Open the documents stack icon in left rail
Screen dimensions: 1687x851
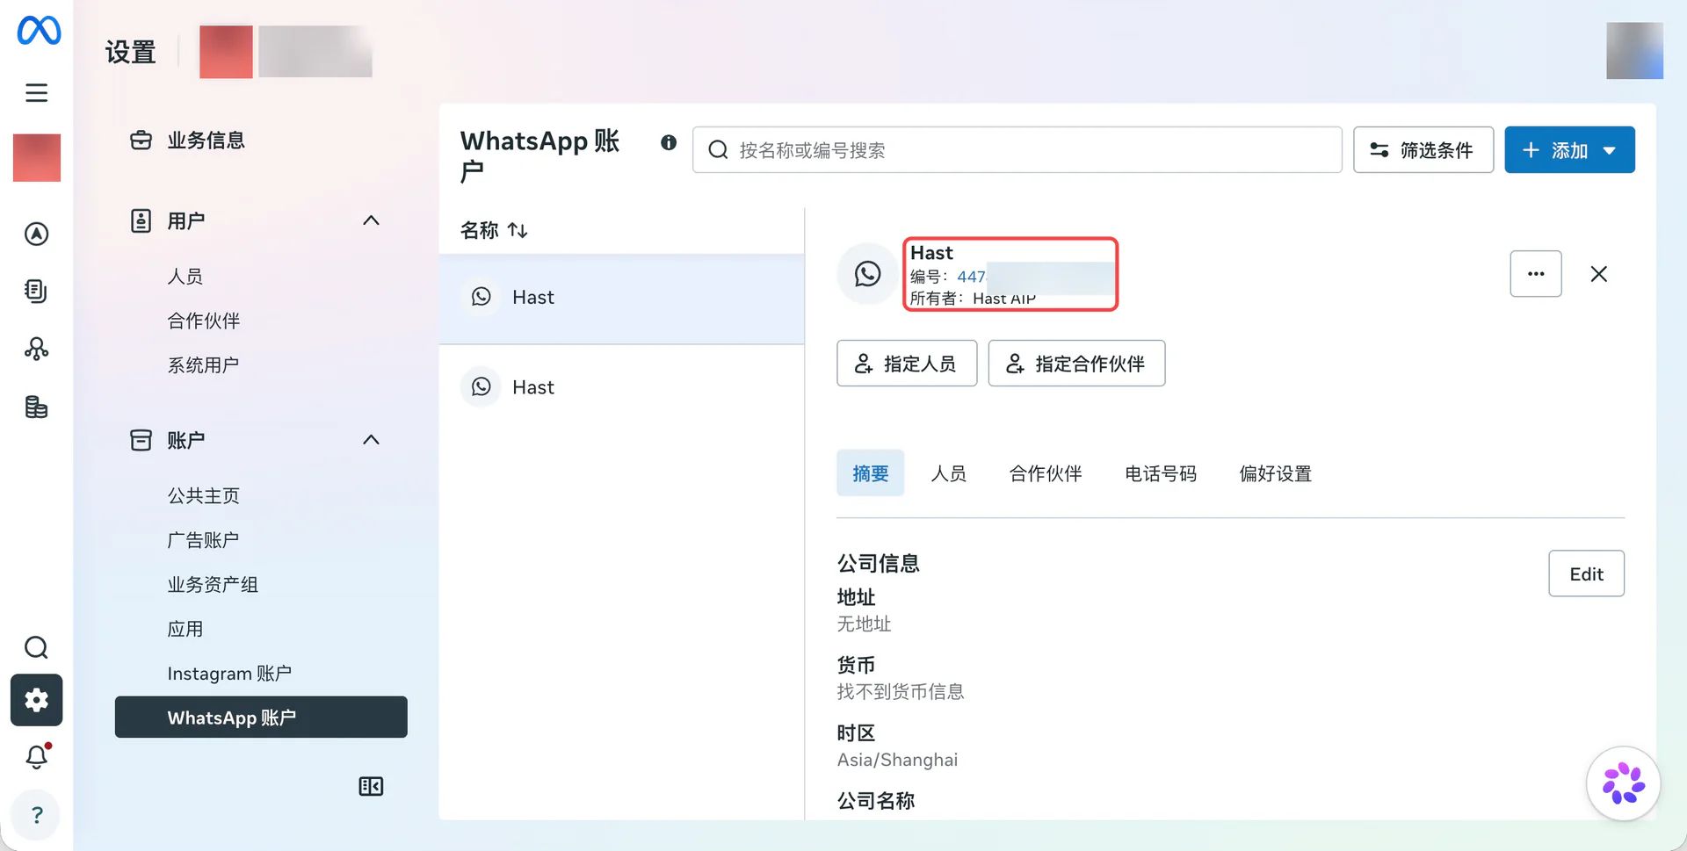36,291
